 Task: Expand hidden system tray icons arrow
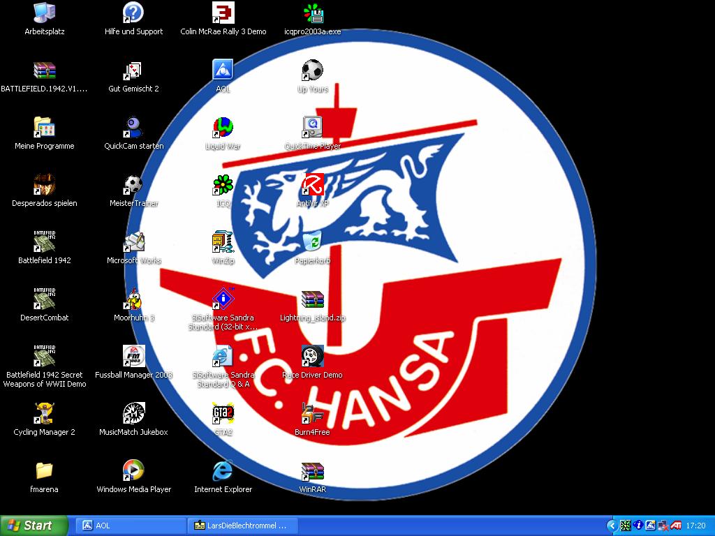(x=612, y=526)
